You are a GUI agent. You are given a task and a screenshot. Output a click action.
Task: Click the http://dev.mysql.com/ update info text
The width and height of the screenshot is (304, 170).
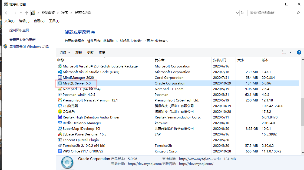(x=196, y=164)
